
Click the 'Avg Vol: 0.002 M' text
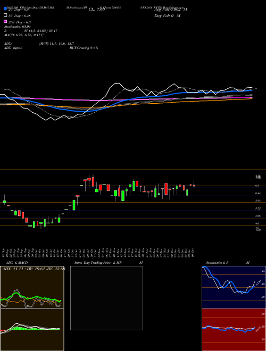[x=171, y=10]
